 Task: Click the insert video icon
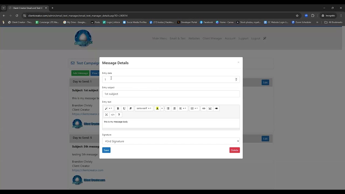(216, 108)
